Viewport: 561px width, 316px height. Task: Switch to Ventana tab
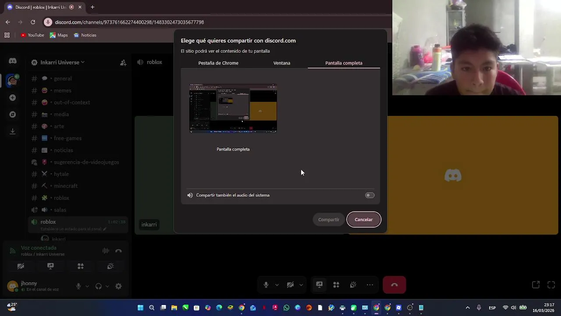click(282, 63)
